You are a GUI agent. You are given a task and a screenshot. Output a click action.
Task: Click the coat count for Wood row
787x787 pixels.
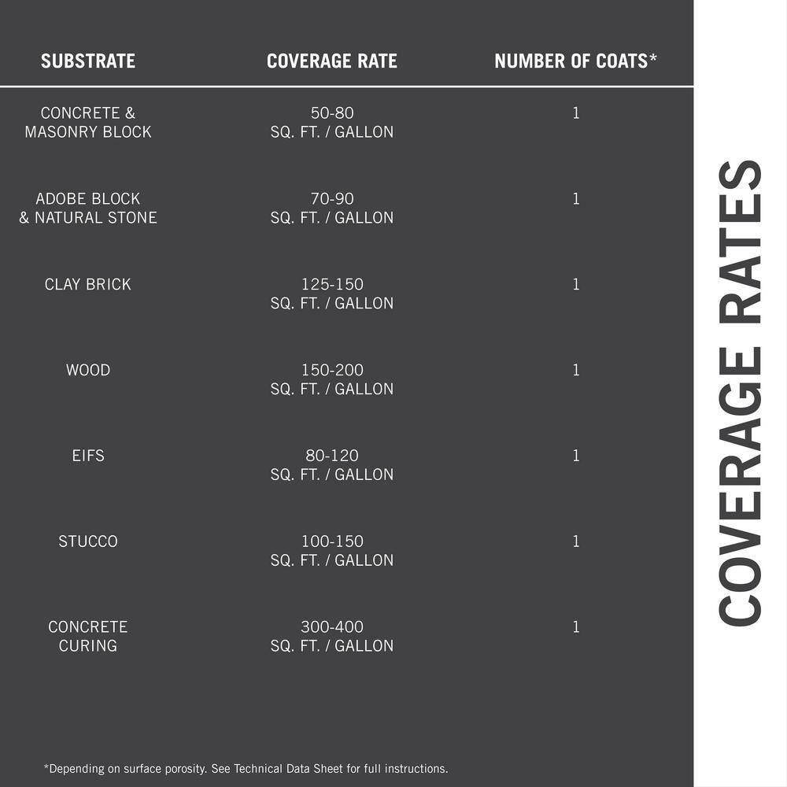(576, 370)
